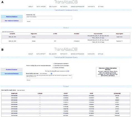Image resolution: width=132 pixels, height=117 pixels.
Task: Open ABOUT in the bottom screenshot's navigation
Action: [31, 54]
